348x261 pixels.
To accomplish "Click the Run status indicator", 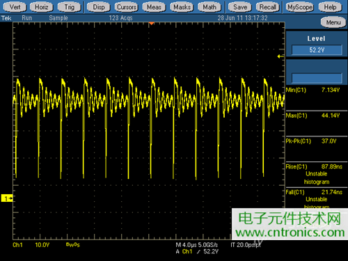I will pyautogui.click(x=27, y=18).
